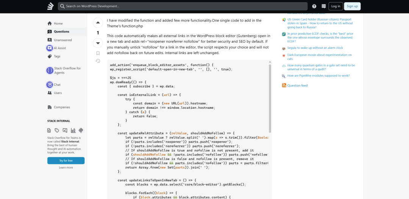Click the Questions icon in sidebar

[x=50, y=32]
